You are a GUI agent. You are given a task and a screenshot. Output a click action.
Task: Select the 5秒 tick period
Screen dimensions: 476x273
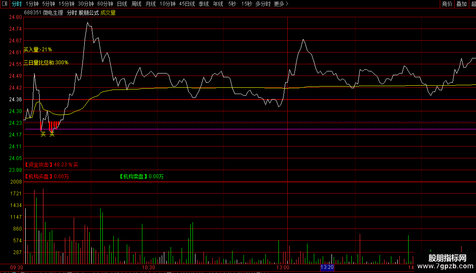pyautogui.click(x=232, y=4)
